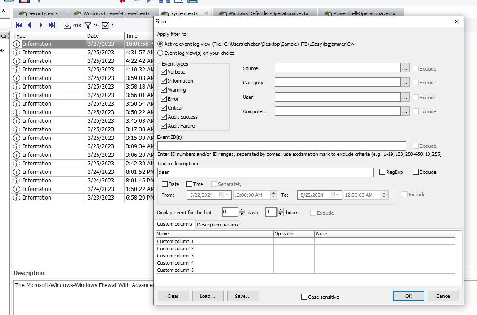Open the To date picker dropdown
Screen dimensions: 477x315
[335, 195]
